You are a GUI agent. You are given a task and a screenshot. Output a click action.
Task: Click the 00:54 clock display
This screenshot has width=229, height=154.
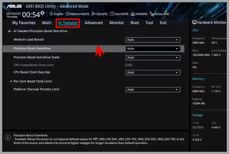tap(31, 15)
